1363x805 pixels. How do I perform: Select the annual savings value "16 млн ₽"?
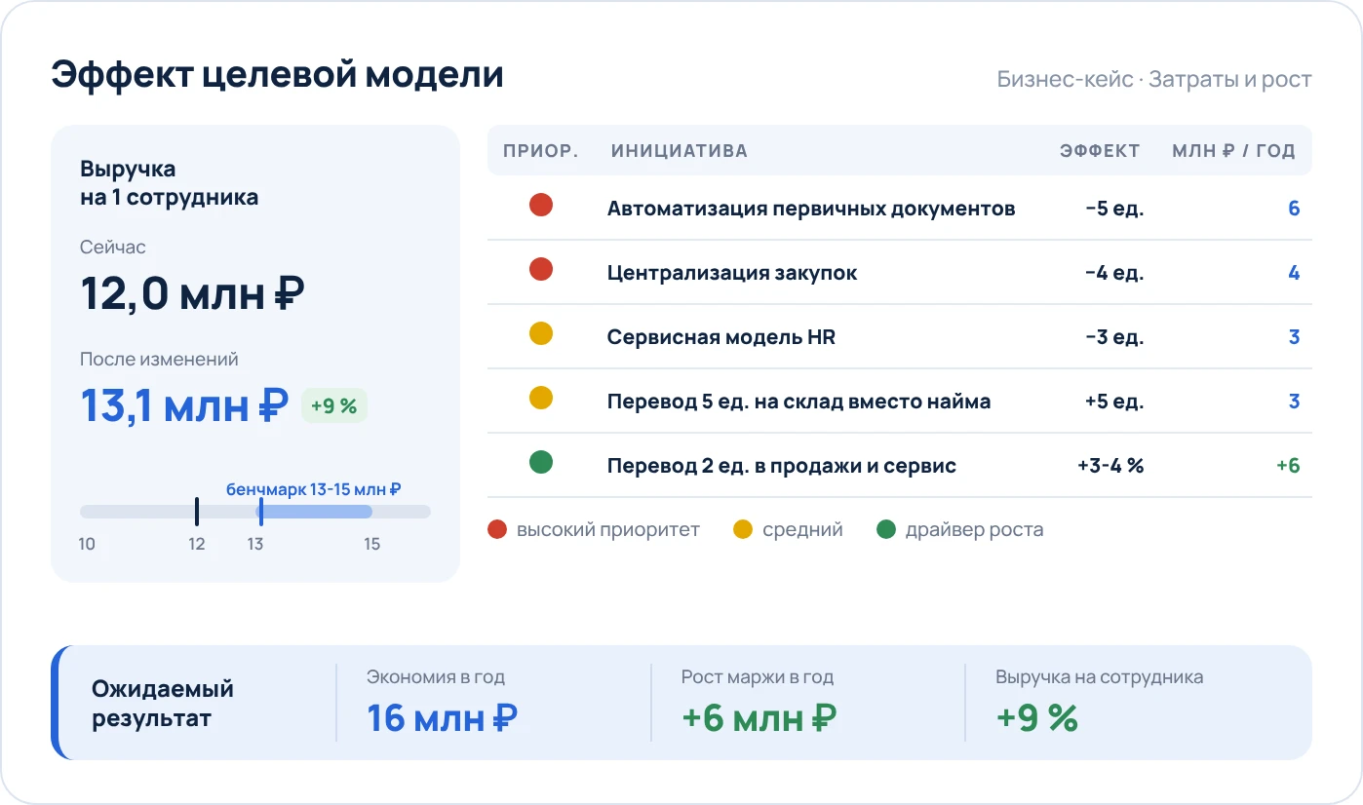(442, 718)
